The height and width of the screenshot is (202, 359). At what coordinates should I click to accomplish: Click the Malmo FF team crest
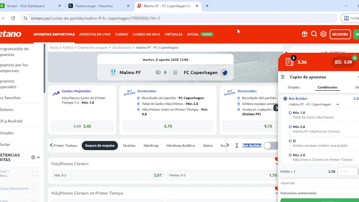click(x=113, y=72)
